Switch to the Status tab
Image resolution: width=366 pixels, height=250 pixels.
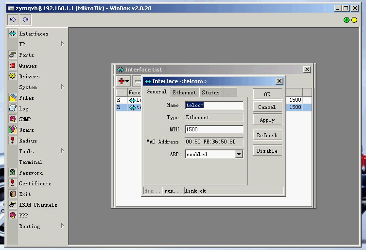[211, 92]
